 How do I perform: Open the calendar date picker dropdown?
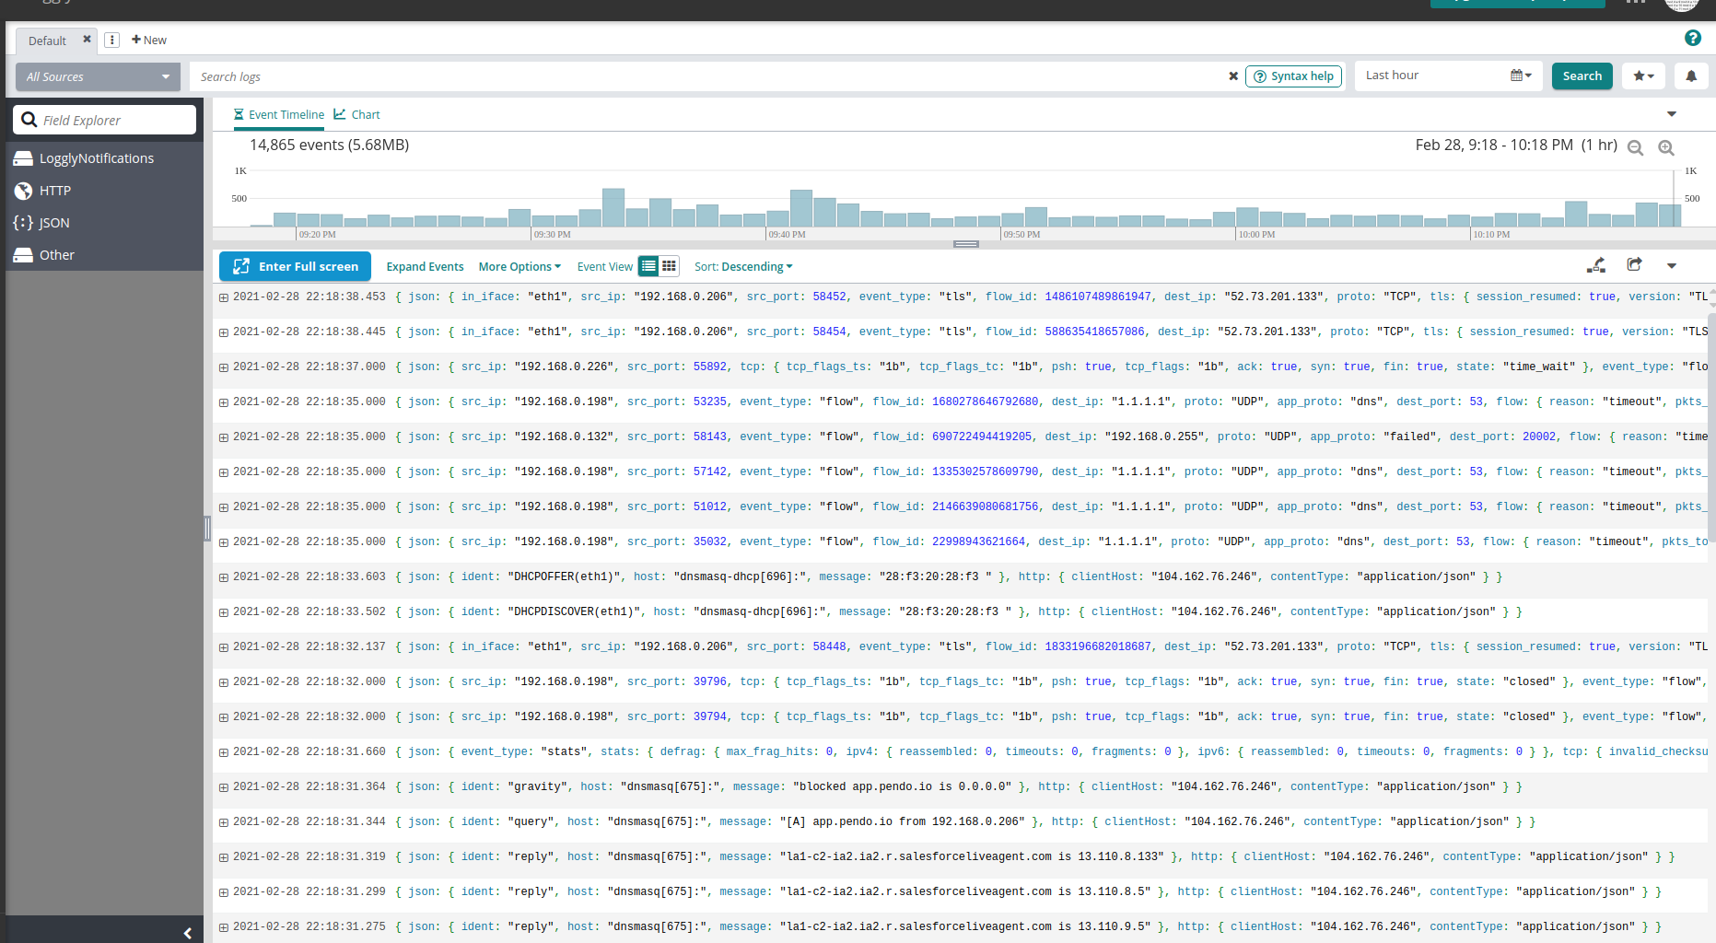pyautogui.click(x=1521, y=76)
